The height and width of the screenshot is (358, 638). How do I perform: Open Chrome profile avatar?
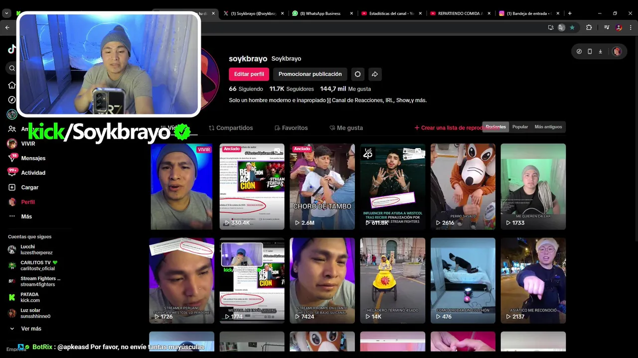pos(619,27)
